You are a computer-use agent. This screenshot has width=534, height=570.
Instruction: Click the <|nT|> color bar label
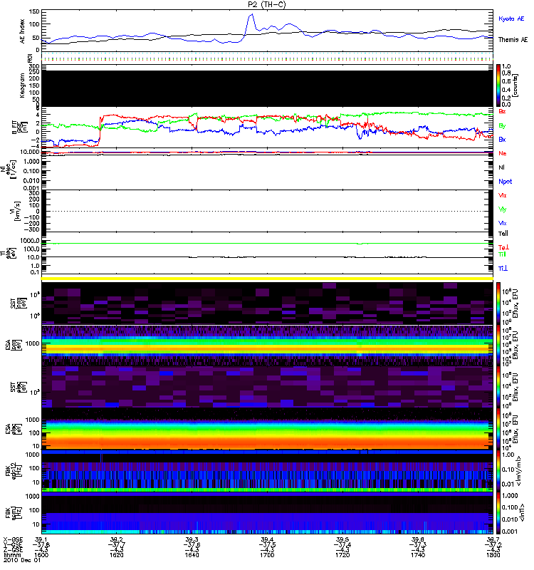click(x=523, y=513)
